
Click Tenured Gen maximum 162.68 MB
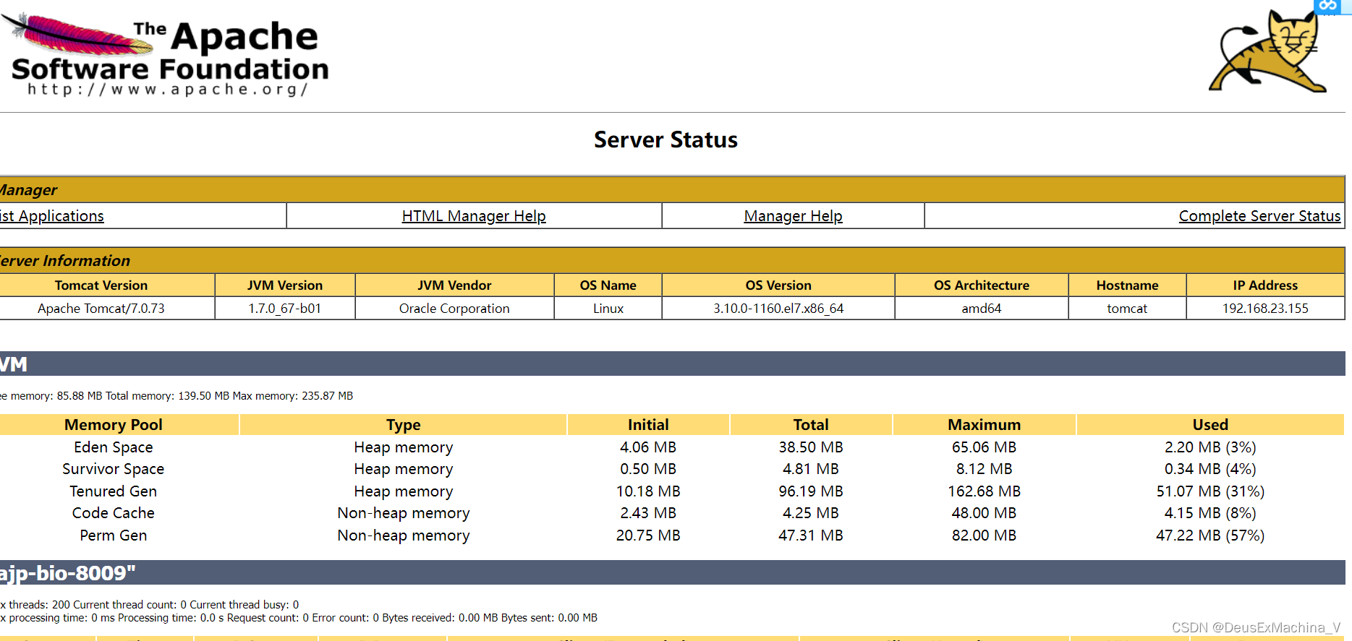(x=985, y=491)
